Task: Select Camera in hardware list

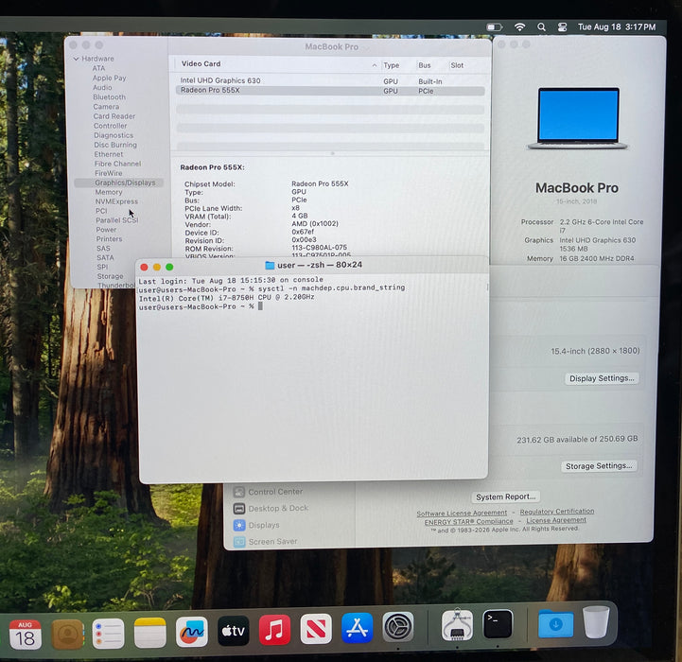Action: [106, 107]
